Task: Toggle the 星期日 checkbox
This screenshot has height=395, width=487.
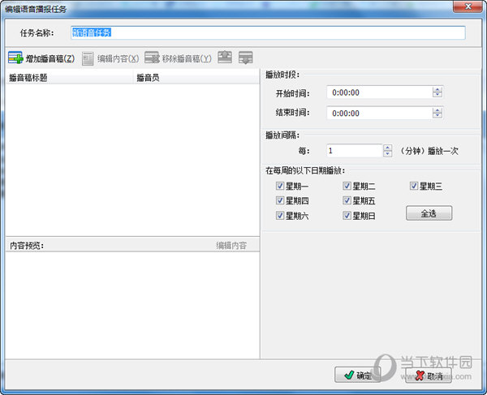Action: (347, 215)
